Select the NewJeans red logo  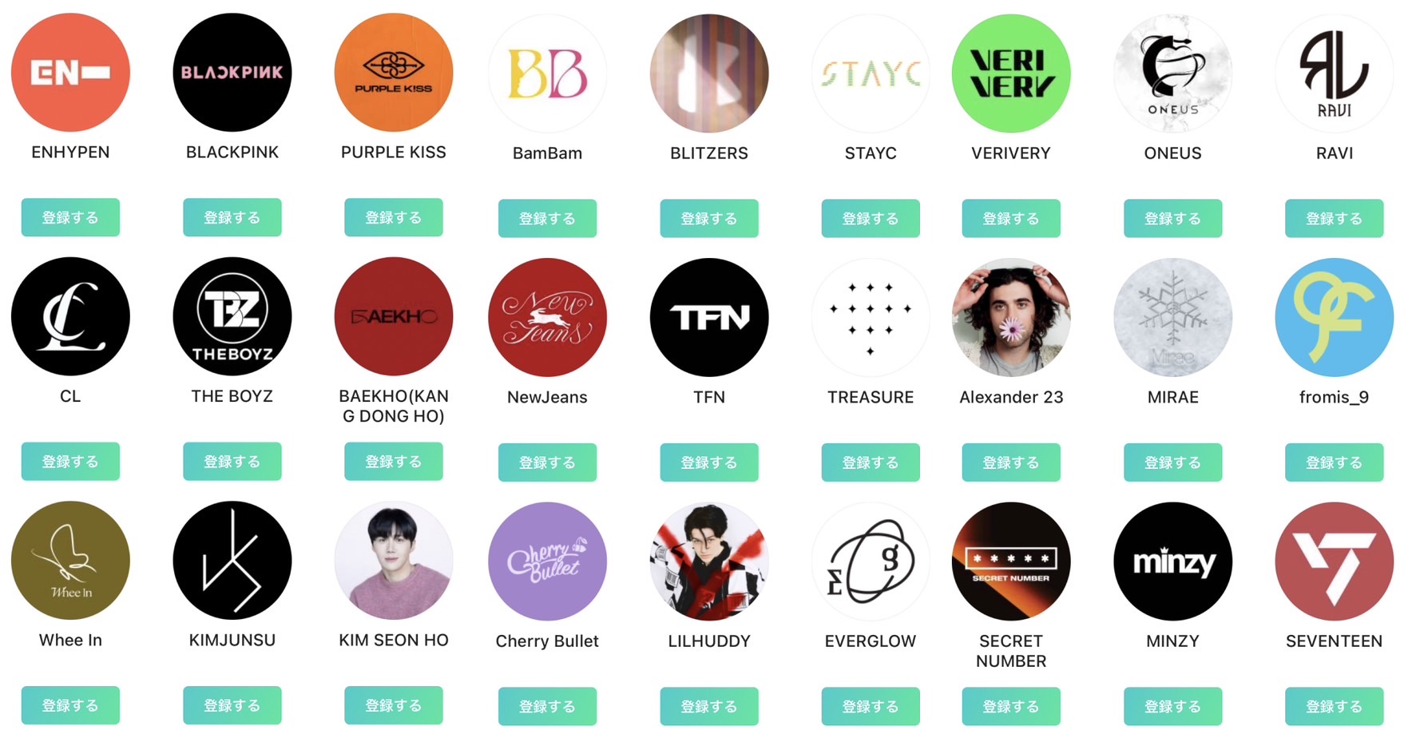pyautogui.click(x=547, y=317)
